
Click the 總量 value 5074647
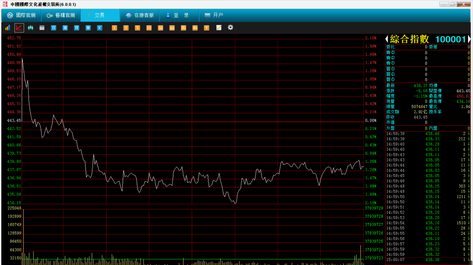point(419,107)
